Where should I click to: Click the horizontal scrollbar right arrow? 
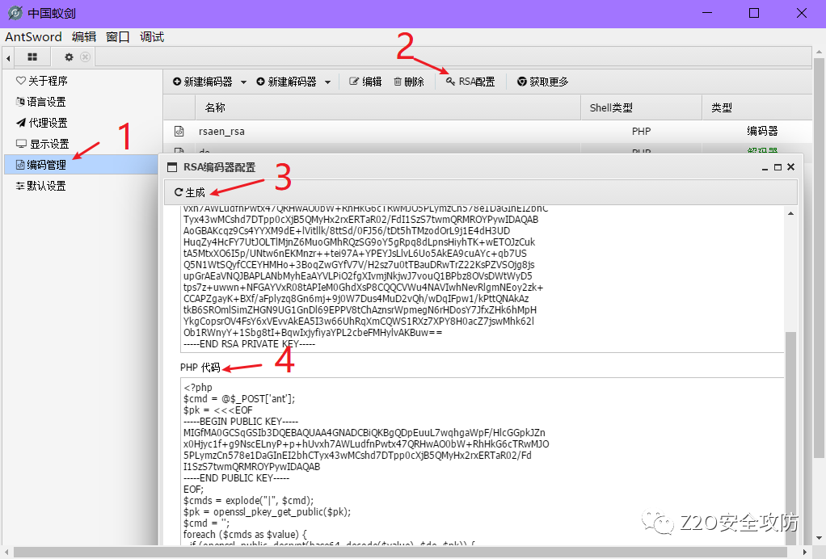point(805,553)
